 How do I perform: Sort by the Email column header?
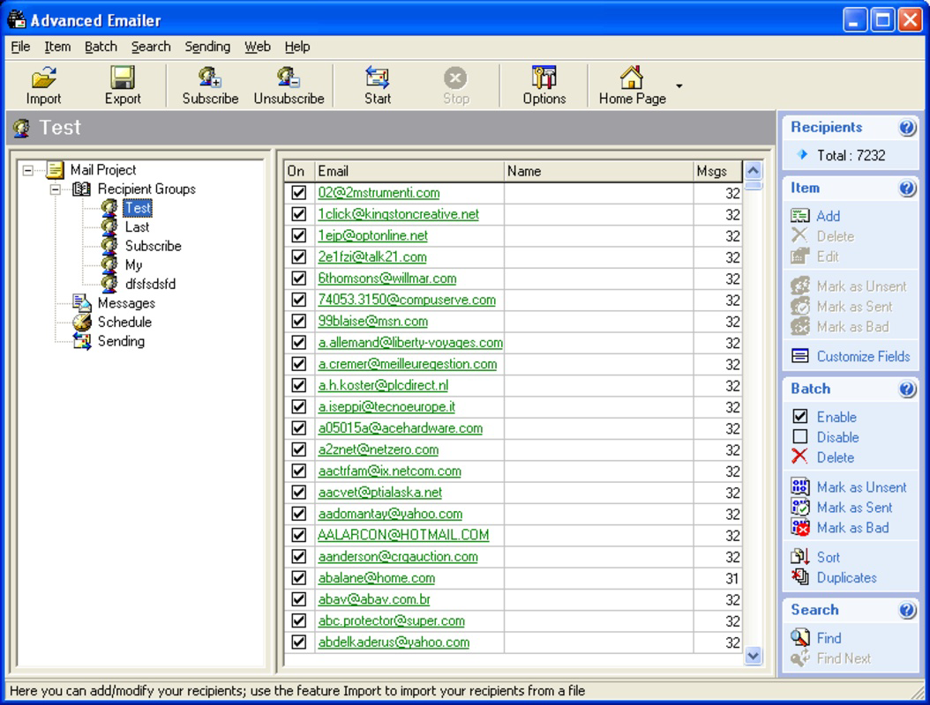point(409,171)
